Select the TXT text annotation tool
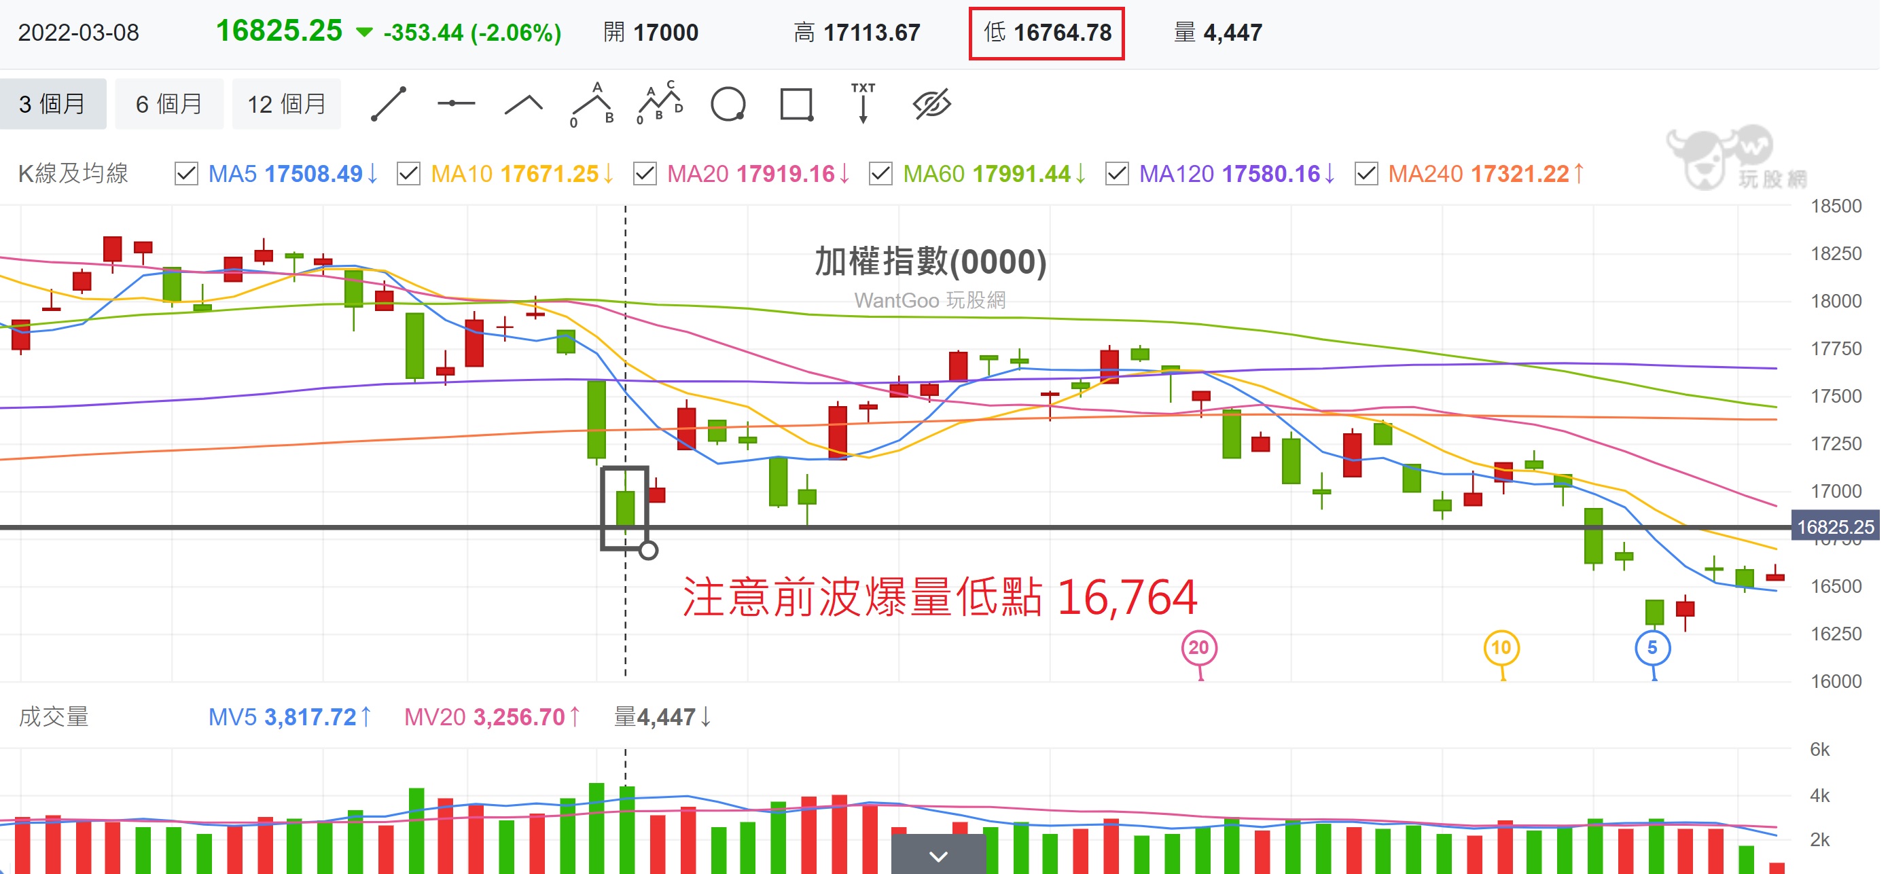Viewport: 1890px width, 874px height. coord(863,103)
